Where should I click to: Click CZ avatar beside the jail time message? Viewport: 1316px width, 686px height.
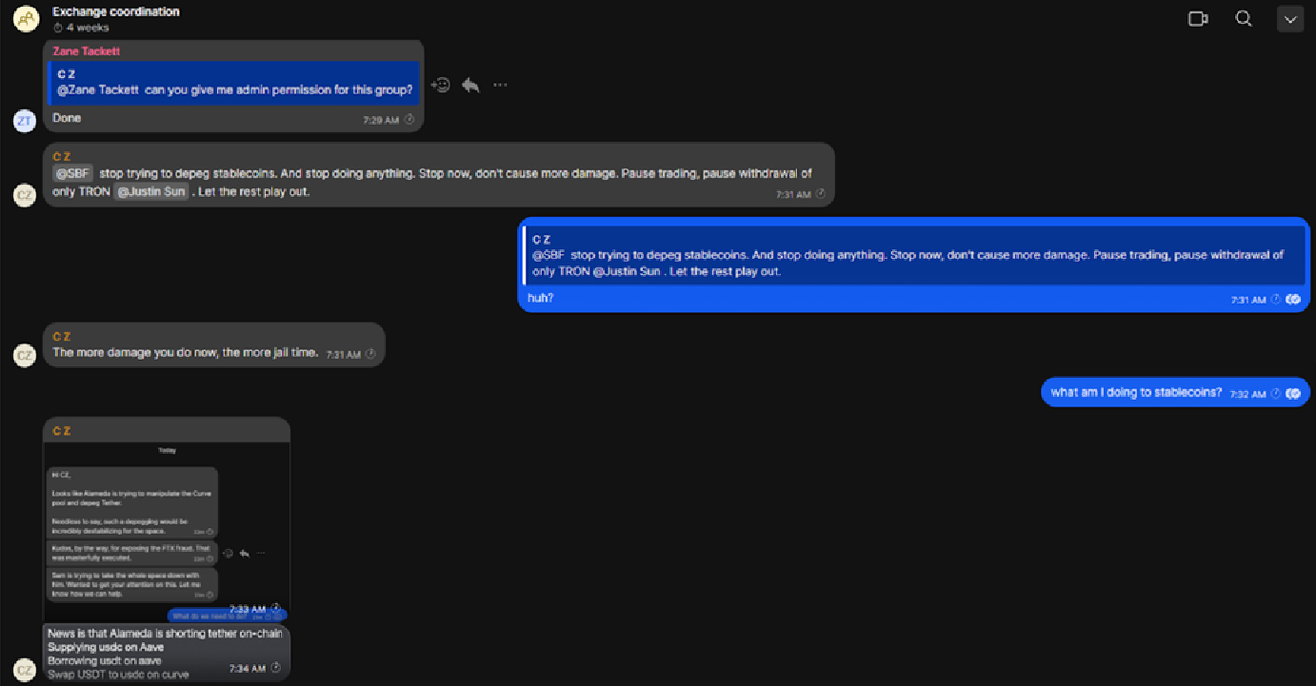point(25,355)
